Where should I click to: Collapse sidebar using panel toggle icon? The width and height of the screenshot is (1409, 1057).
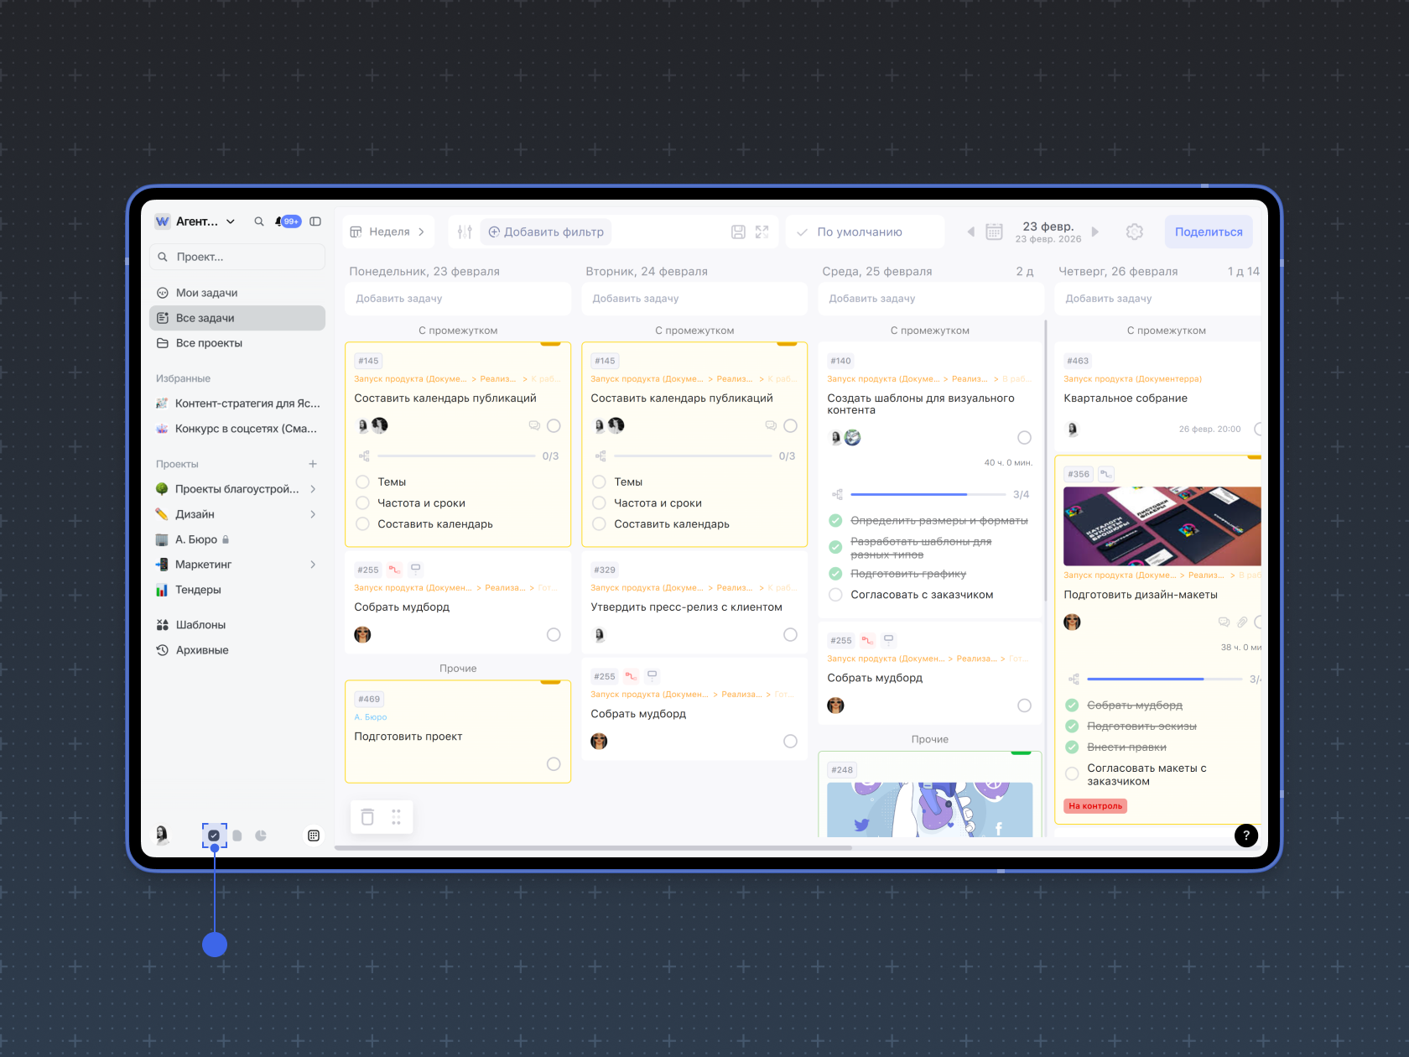coord(315,221)
